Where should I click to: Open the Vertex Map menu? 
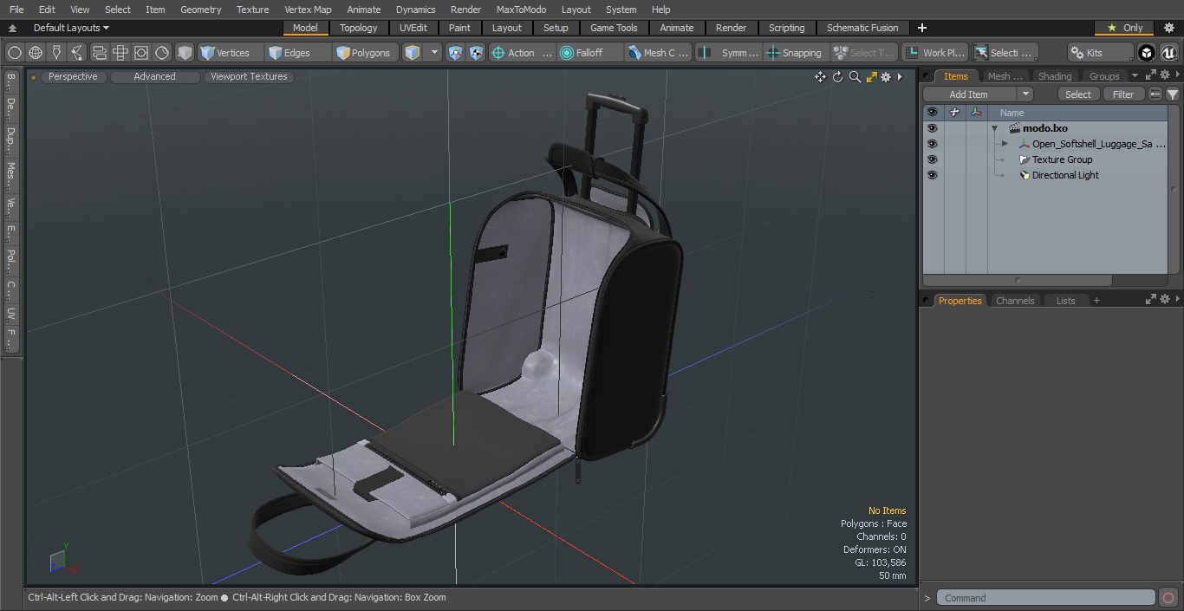point(308,10)
